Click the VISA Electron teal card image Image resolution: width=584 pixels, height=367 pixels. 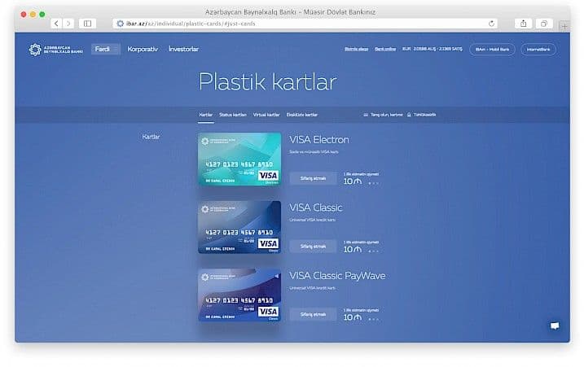coord(239,159)
